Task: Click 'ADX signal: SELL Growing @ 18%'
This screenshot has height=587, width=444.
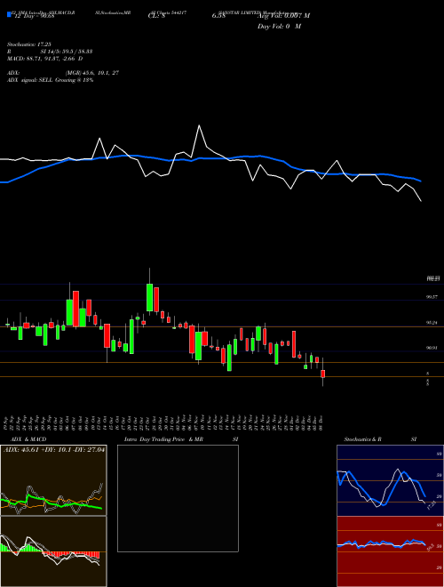Action: [50, 80]
